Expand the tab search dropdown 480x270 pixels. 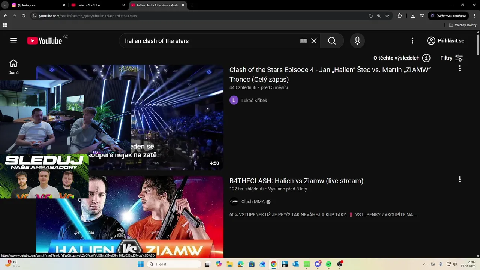(5, 5)
